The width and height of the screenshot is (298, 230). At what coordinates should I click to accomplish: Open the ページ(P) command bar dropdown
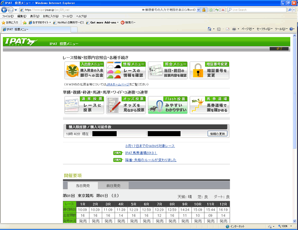tap(248, 29)
